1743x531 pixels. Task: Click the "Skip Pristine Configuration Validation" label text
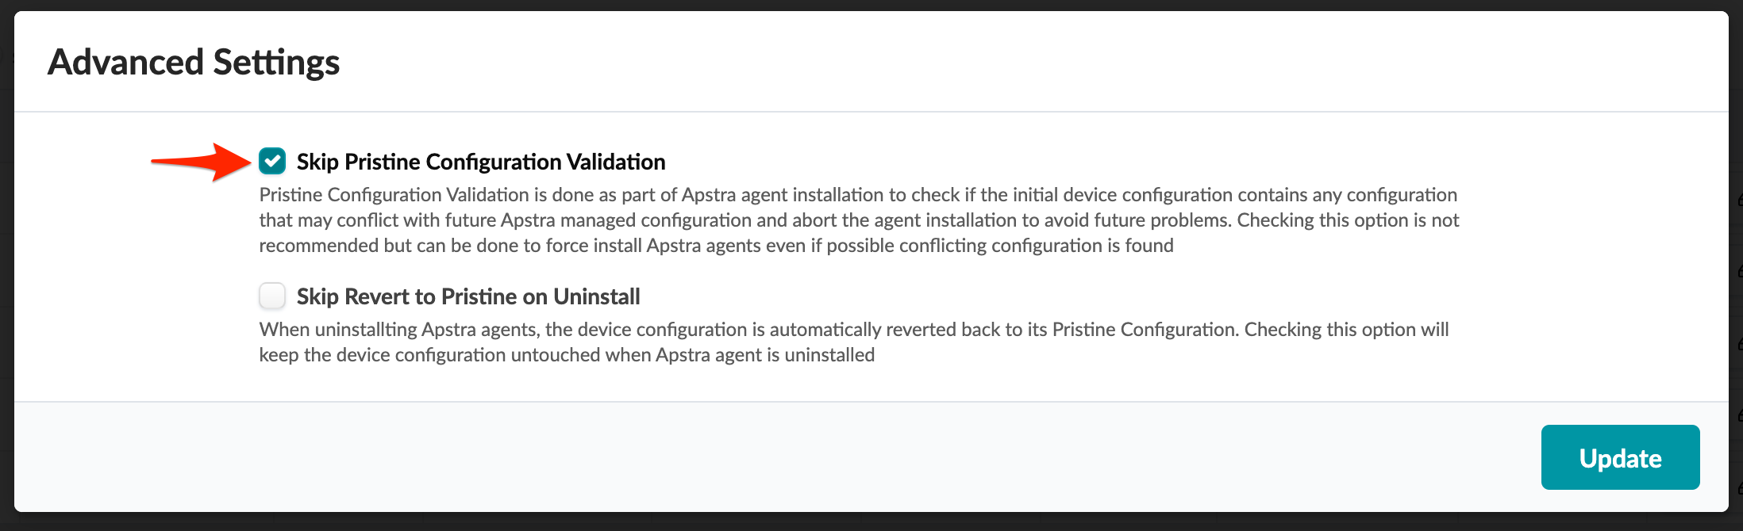click(481, 162)
